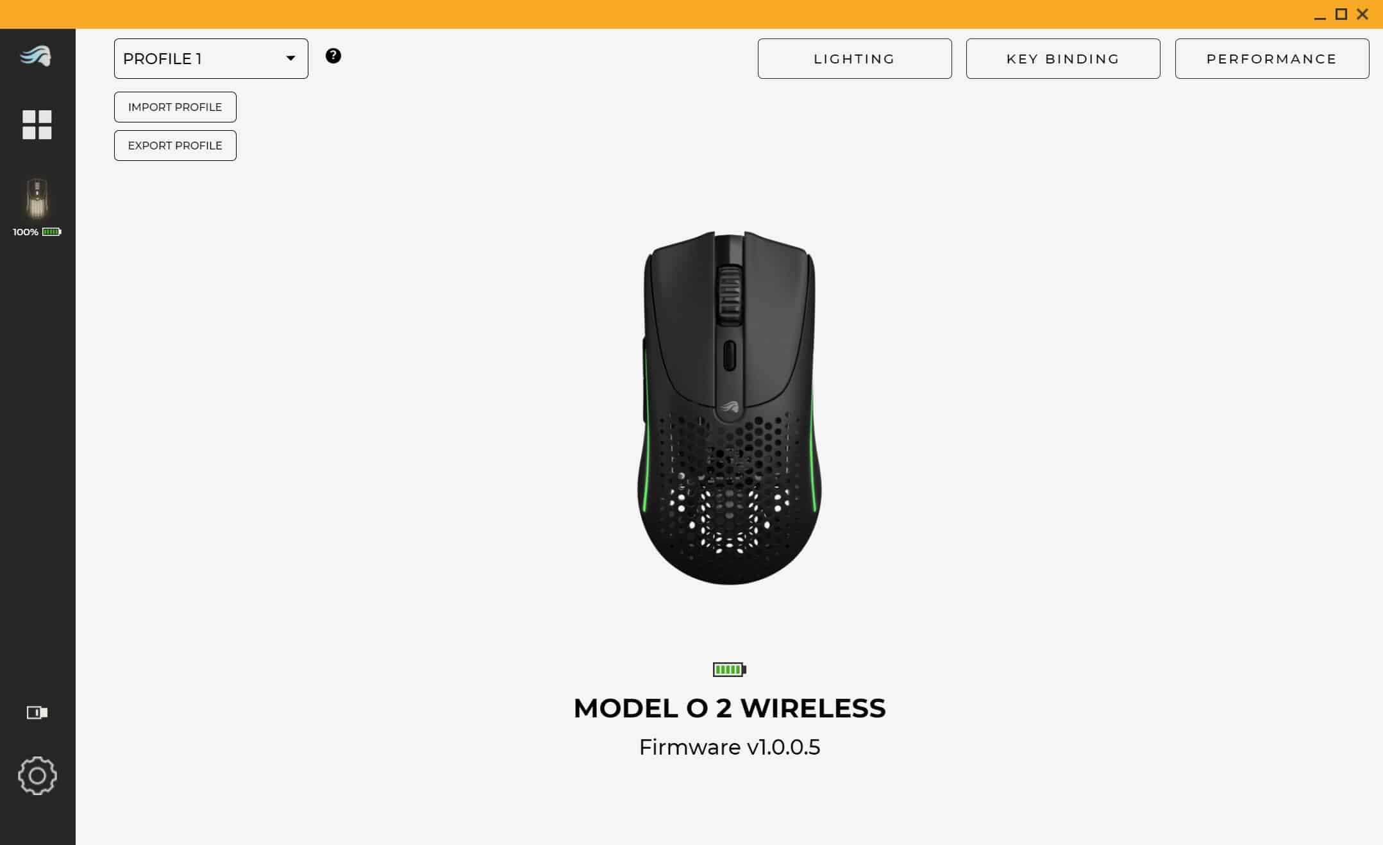
Task: Click the sidebar battery level icon
Action: tap(51, 232)
